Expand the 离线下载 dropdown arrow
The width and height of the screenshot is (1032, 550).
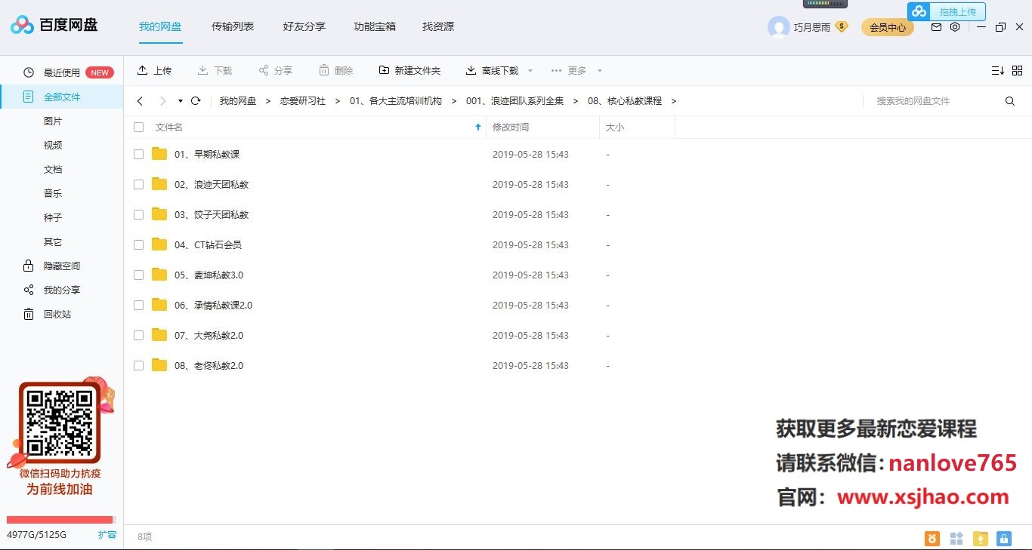click(x=530, y=71)
